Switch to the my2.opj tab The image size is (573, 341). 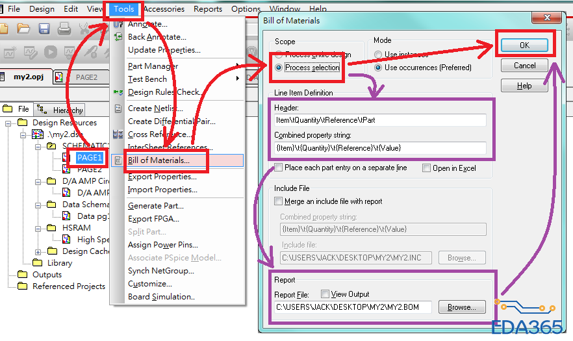point(25,77)
